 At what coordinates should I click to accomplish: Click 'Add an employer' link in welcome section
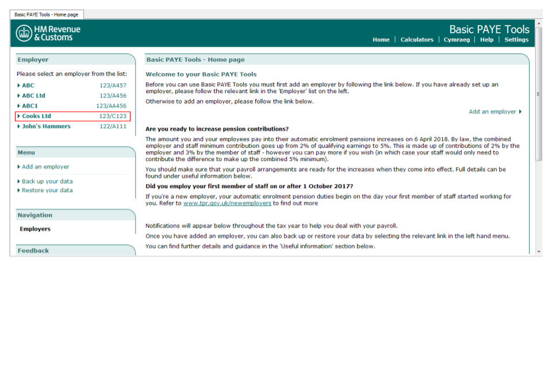point(492,112)
